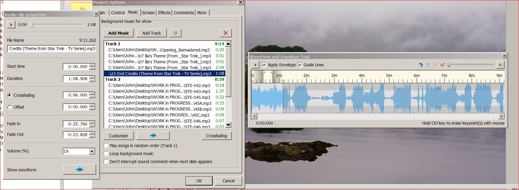Click the Add Music button
The image size is (519, 190).
tap(118, 33)
